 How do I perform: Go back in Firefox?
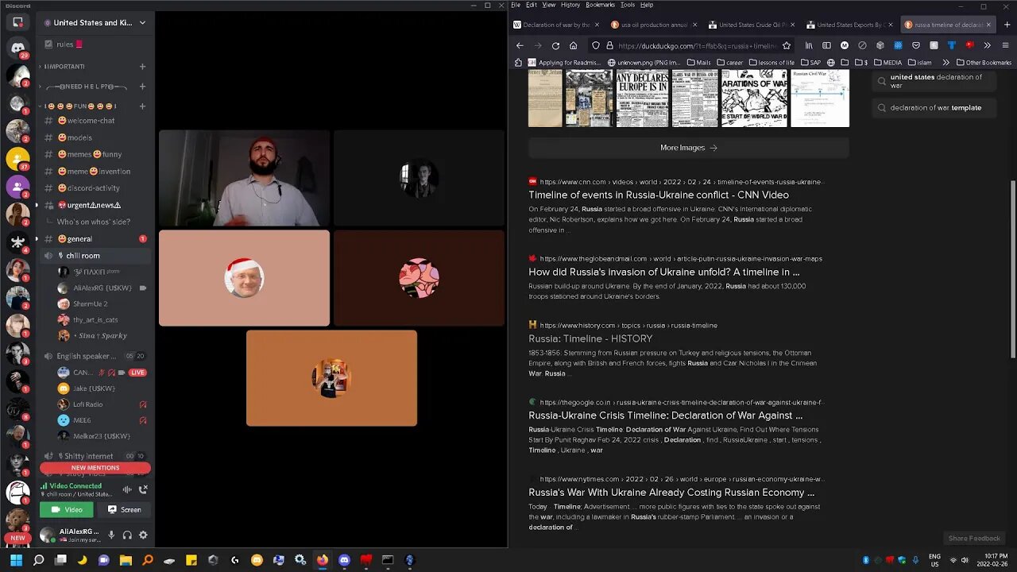[520, 45]
